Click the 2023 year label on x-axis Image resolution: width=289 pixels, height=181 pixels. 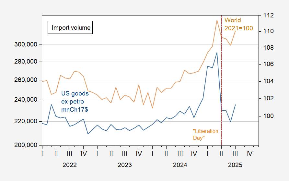124,165
